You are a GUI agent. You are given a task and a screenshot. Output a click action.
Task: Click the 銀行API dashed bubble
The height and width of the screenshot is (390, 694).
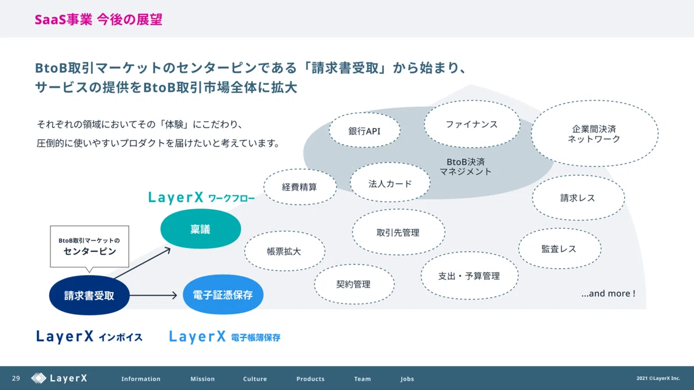(364, 131)
